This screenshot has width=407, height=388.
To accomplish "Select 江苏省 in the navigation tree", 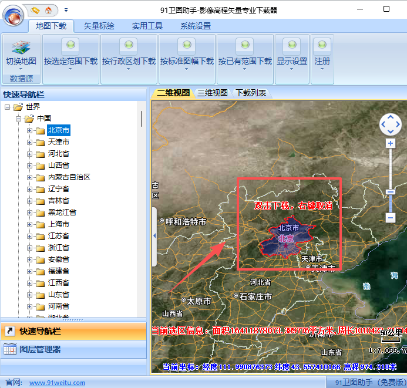I will point(59,236).
